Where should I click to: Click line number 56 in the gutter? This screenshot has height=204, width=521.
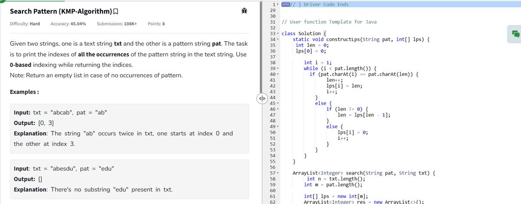273,167
